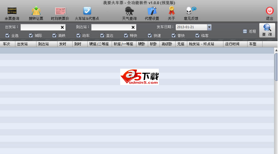Enable the 返程 return trip checkbox
This screenshot has width=279, height=154.
tap(245, 31)
